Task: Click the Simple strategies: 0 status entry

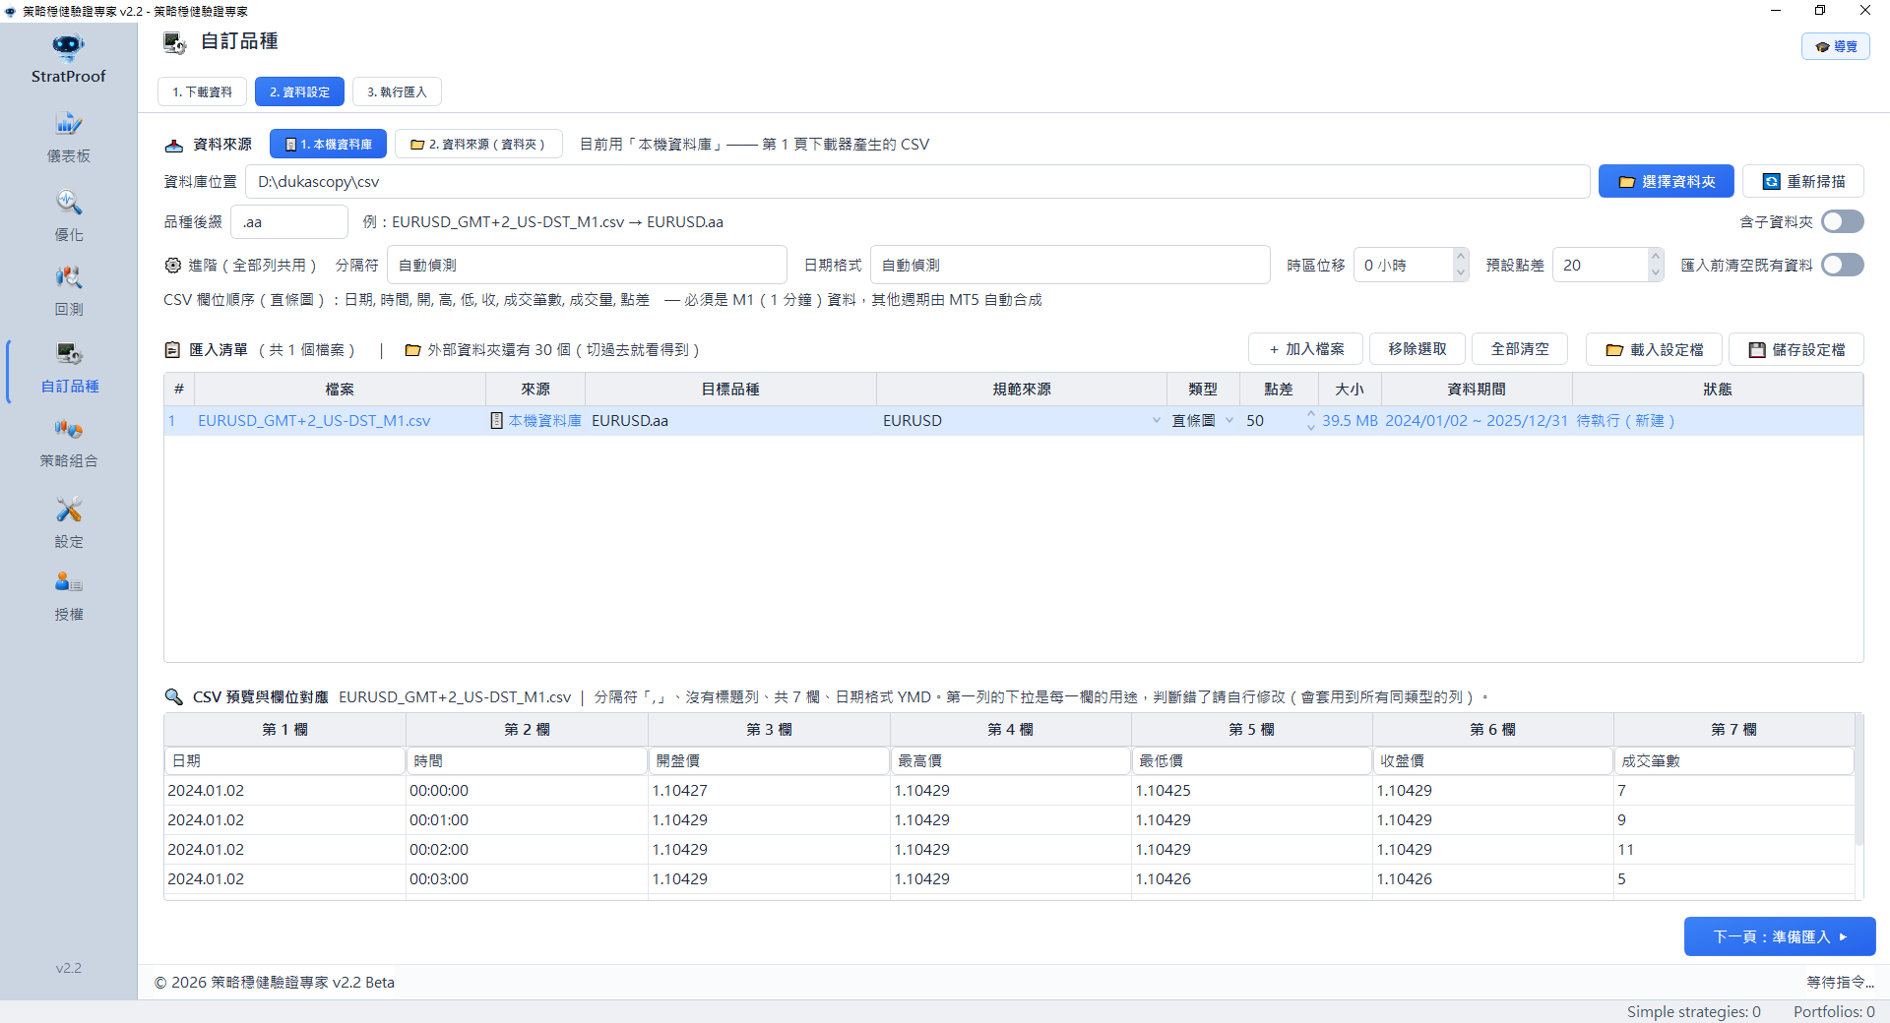Action: (1693, 1012)
